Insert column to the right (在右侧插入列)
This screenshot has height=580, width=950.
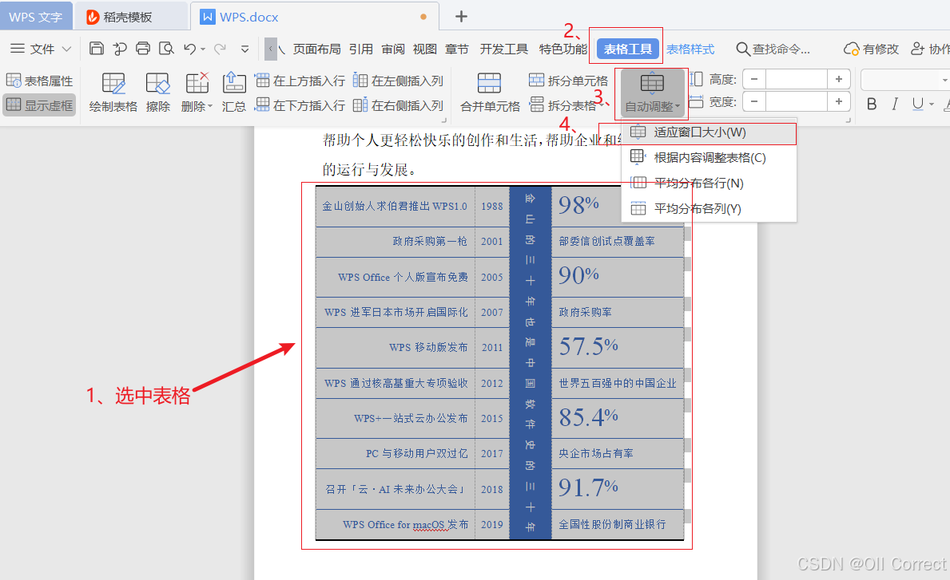pos(398,105)
